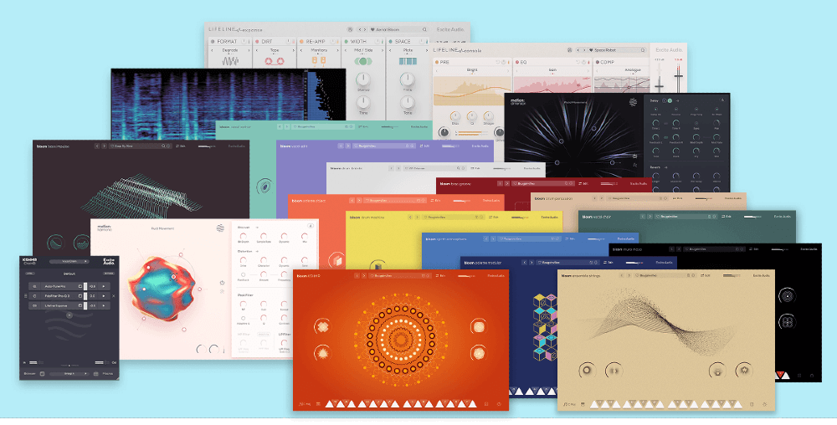Open the Group A dropdown in chain footer
The width and height of the screenshot is (837, 425).
(x=69, y=374)
